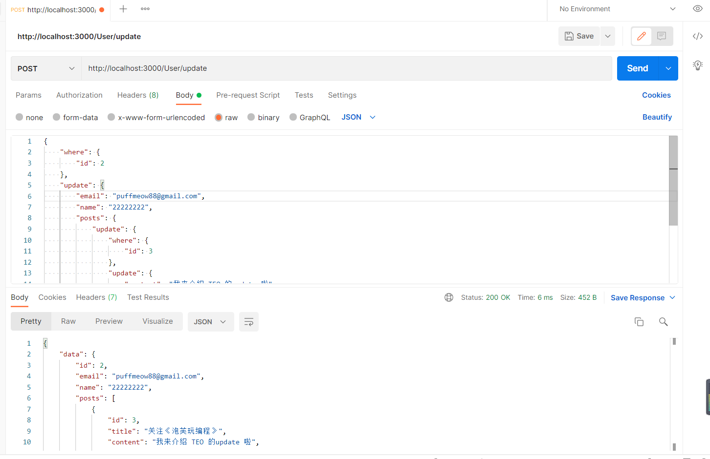
Task: Open the Pre-request Script tab
Action: [248, 95]
